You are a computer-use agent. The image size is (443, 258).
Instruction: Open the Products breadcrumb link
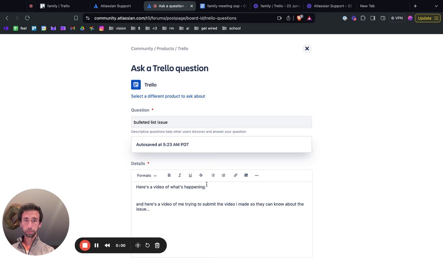click(165, 49)
